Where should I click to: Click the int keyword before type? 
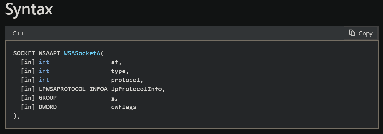click(x=44, y=71)
